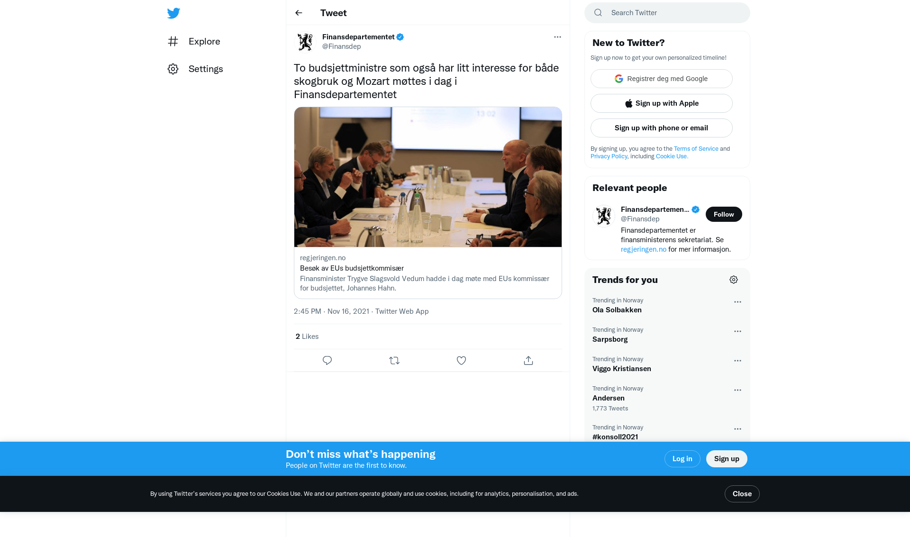
Task: Open Explore in the sidebar
Action: [x=194, y=41]
